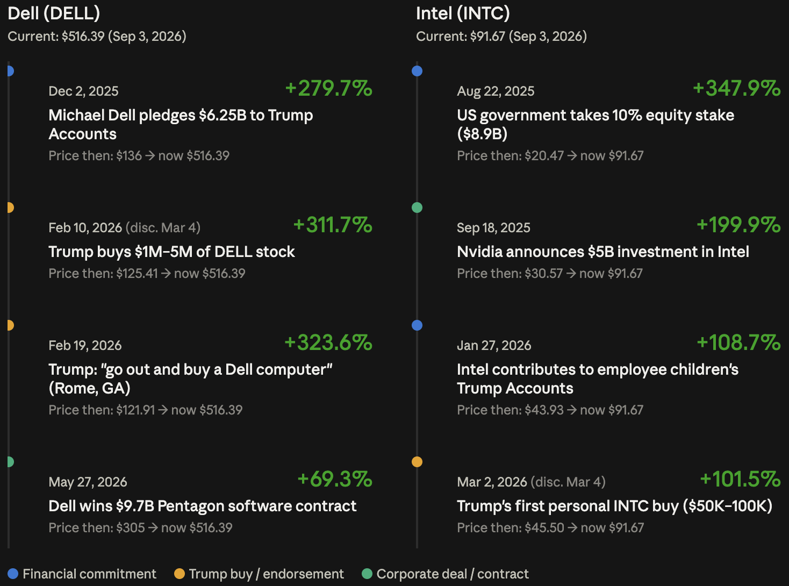The width and height of the screenshot is (789, 586).
Task: Click the 'Michael Dell pledges $6.25B to Trump Accounts' headline
Action: click(x=181, y=125)
